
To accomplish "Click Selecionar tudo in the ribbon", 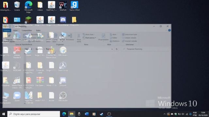I will point(130,34).
